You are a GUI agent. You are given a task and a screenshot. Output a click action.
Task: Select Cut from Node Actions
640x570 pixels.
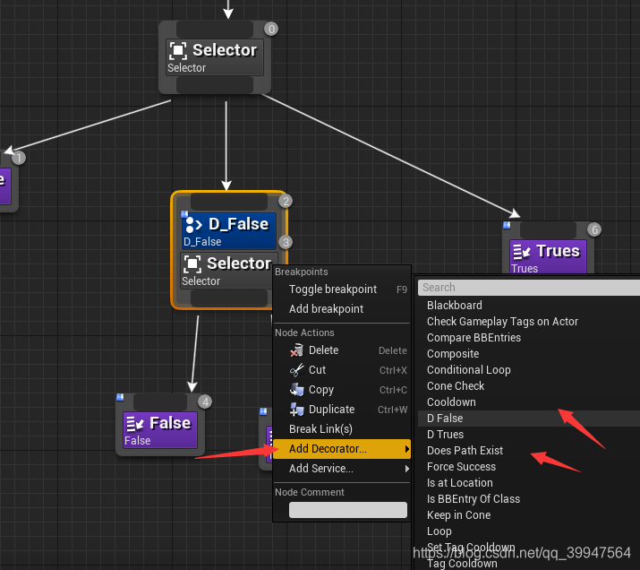[x=341, y=370]
